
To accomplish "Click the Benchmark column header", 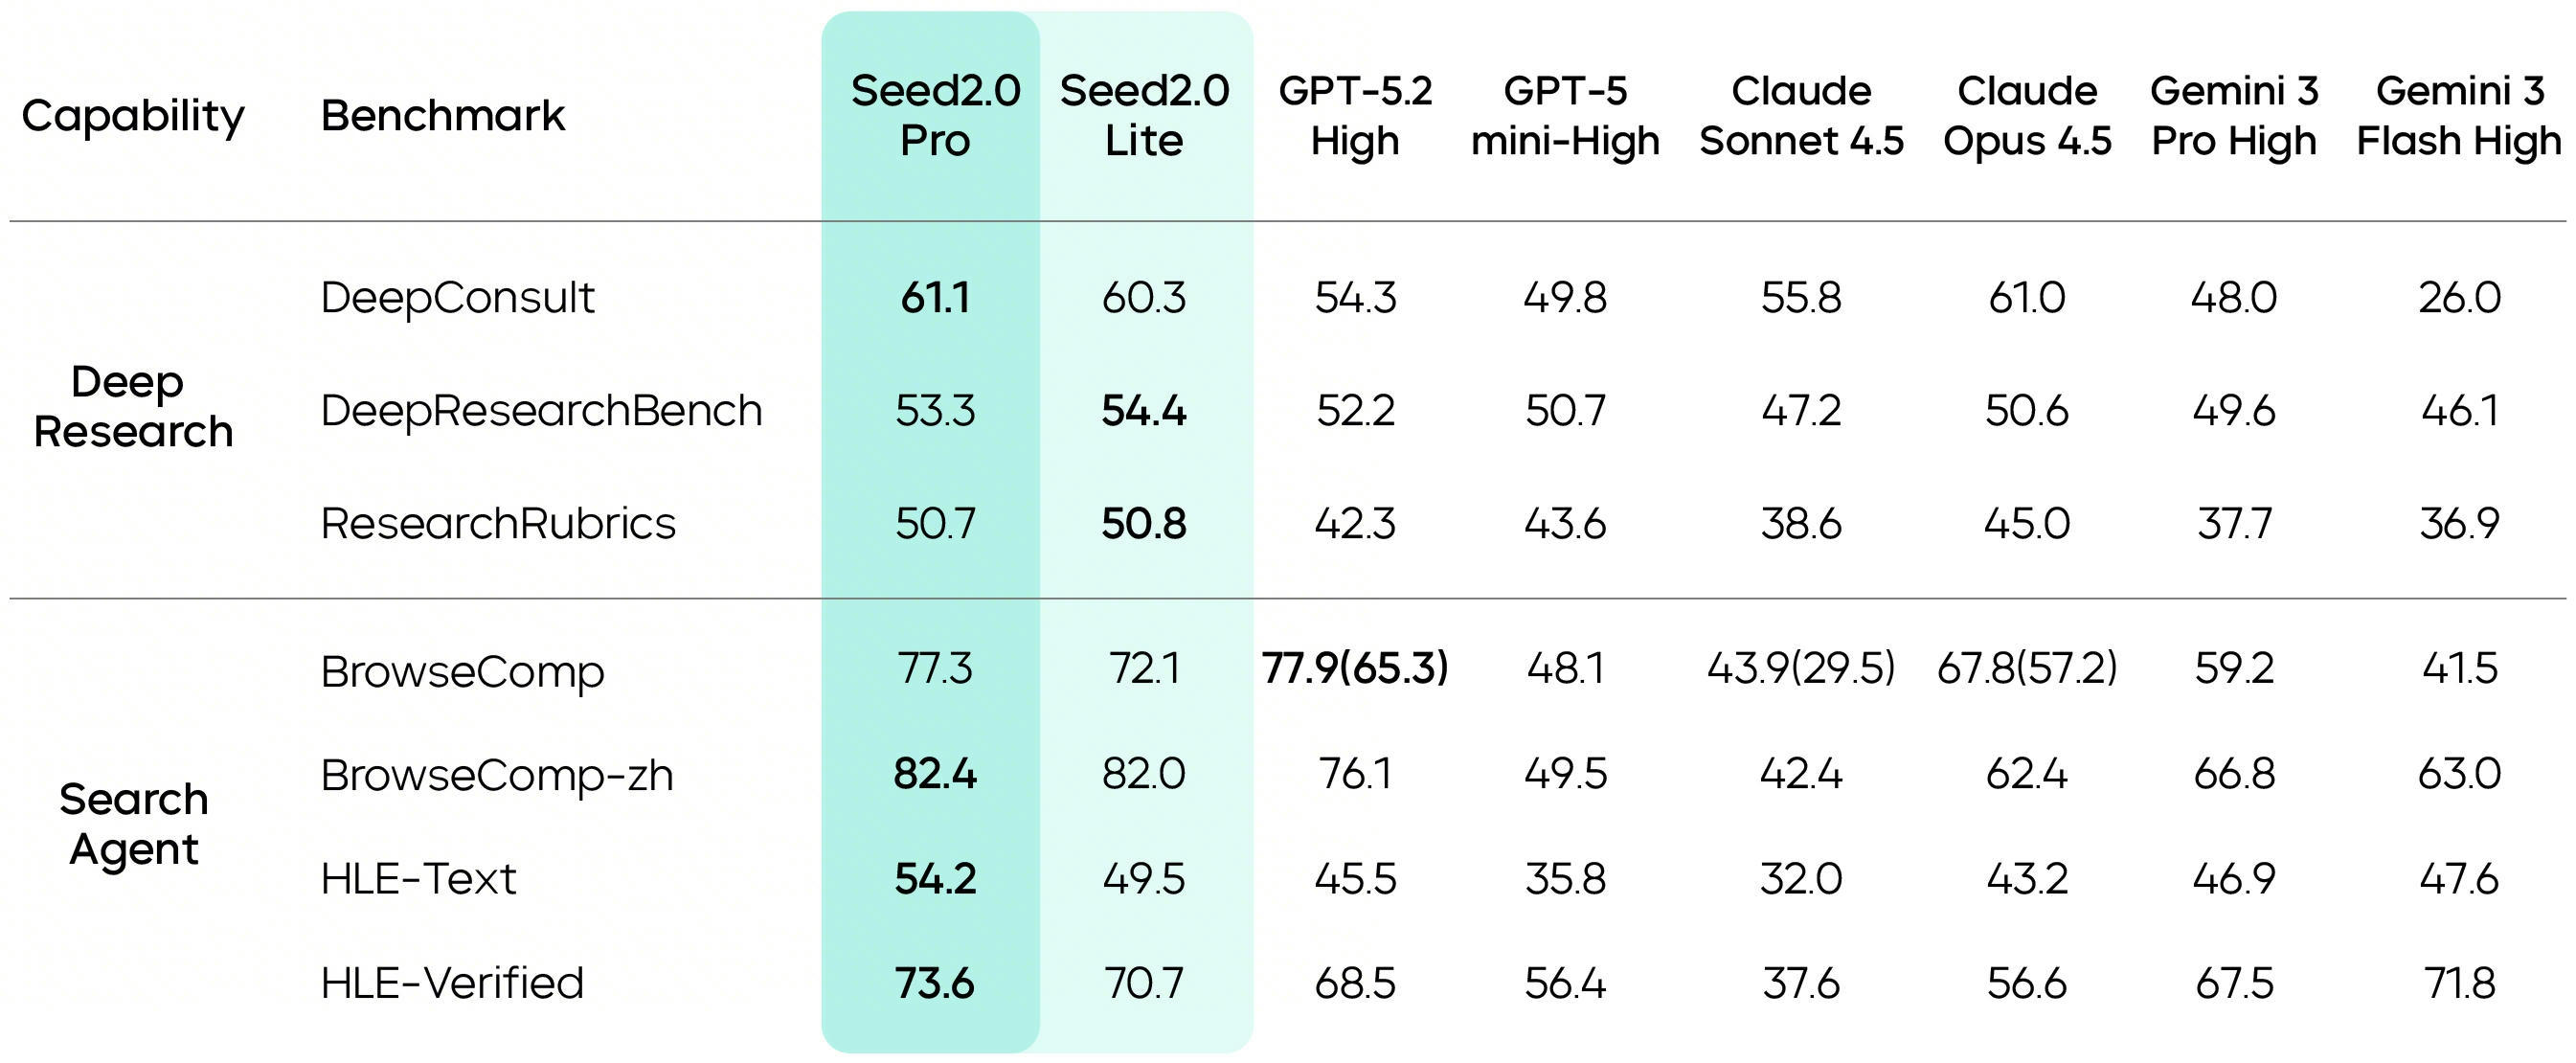I will tap(443, 116).
